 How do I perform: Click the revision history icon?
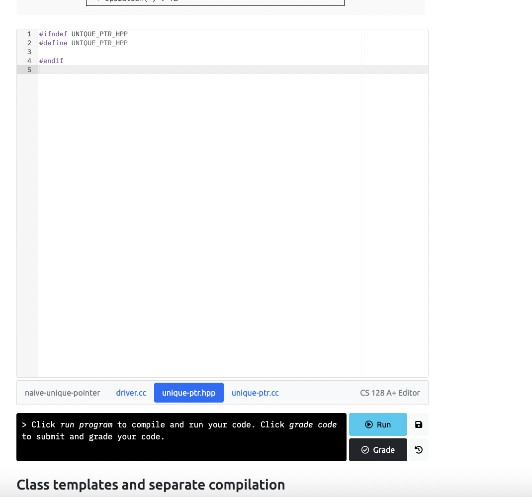click(x=418, y=450)
